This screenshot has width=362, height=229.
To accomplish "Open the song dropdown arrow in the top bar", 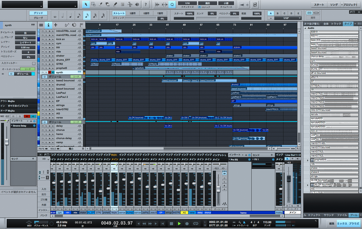I will (x=342, y=5).
